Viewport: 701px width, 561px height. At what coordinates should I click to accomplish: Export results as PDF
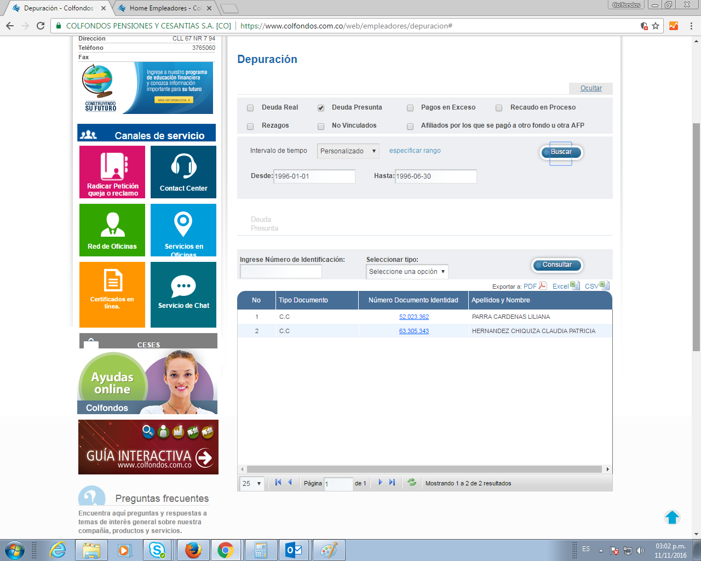tap(535, 286)
